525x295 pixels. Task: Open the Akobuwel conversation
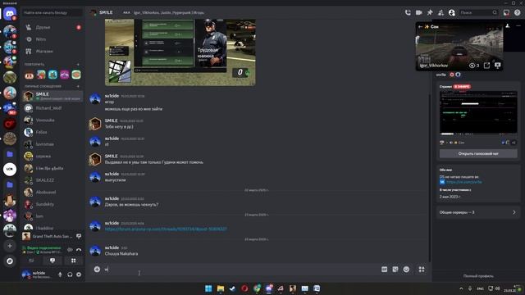pyautogui.click(x=52, y=192)
